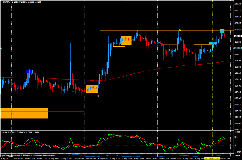Select the orange box below the red average line
This screenshot has width=242, height=160.
click(x=92, y=89)
